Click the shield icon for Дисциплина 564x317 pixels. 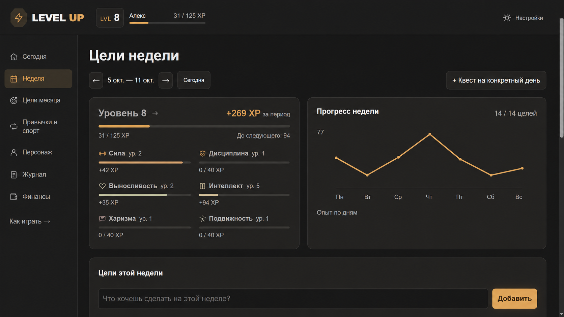tap(202, 154)
